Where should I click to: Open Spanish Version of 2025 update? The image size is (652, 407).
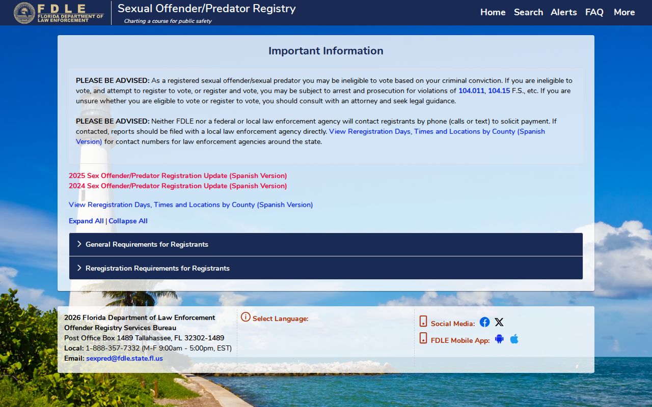(258, 176)
